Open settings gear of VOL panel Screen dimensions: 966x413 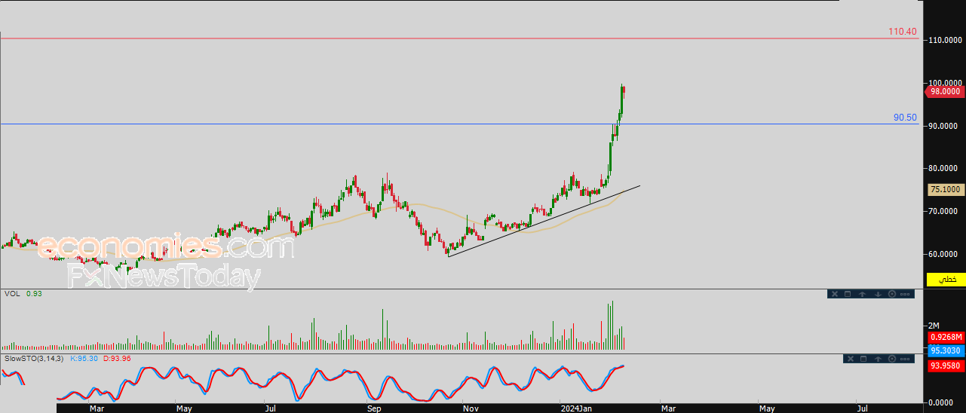pyautogui.click(x=892, y=294)
